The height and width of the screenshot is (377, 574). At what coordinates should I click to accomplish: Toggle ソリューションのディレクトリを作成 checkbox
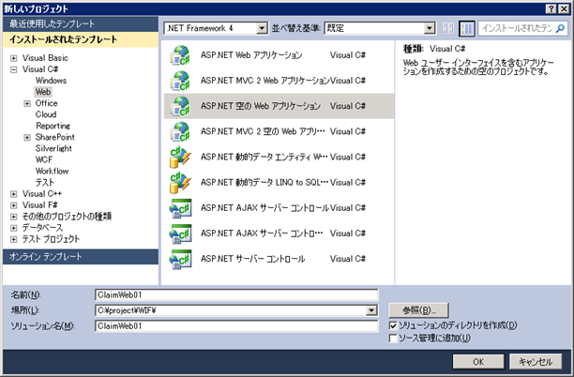pos(393,325)
